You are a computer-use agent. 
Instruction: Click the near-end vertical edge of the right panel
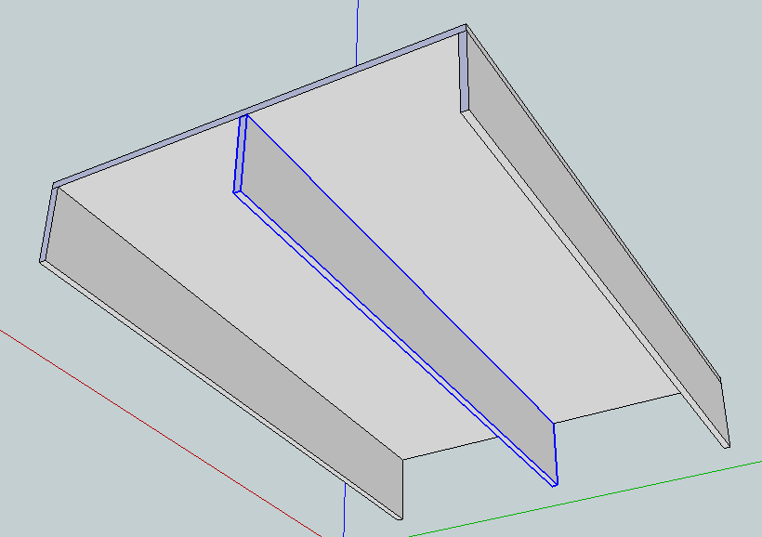(725, 413)
